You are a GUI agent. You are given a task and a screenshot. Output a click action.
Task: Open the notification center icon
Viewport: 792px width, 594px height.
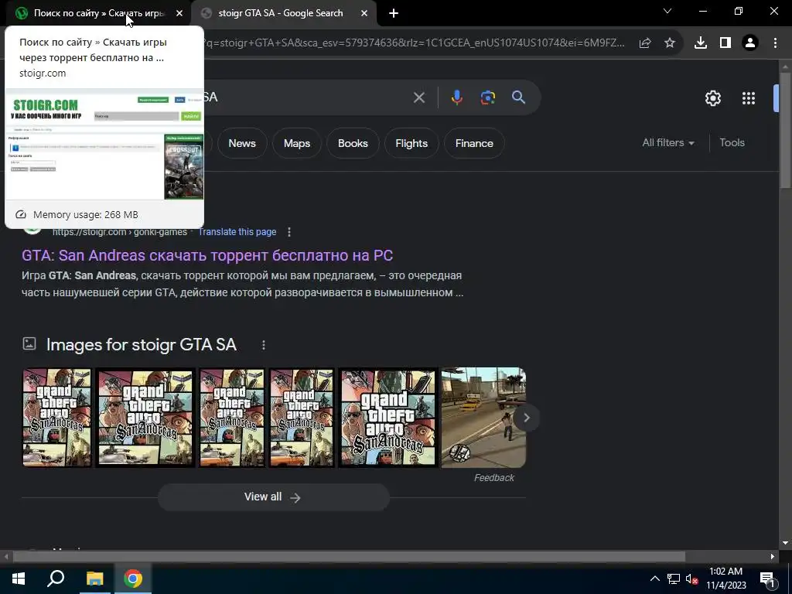767,579
